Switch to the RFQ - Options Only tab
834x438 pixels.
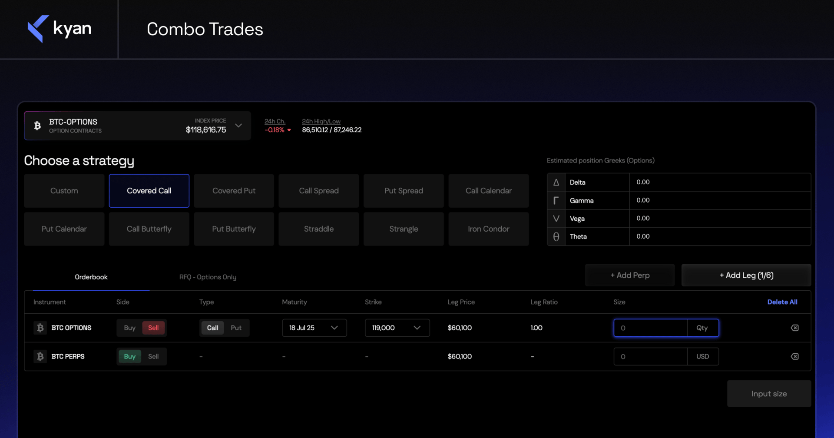click(x=208, y=277)
